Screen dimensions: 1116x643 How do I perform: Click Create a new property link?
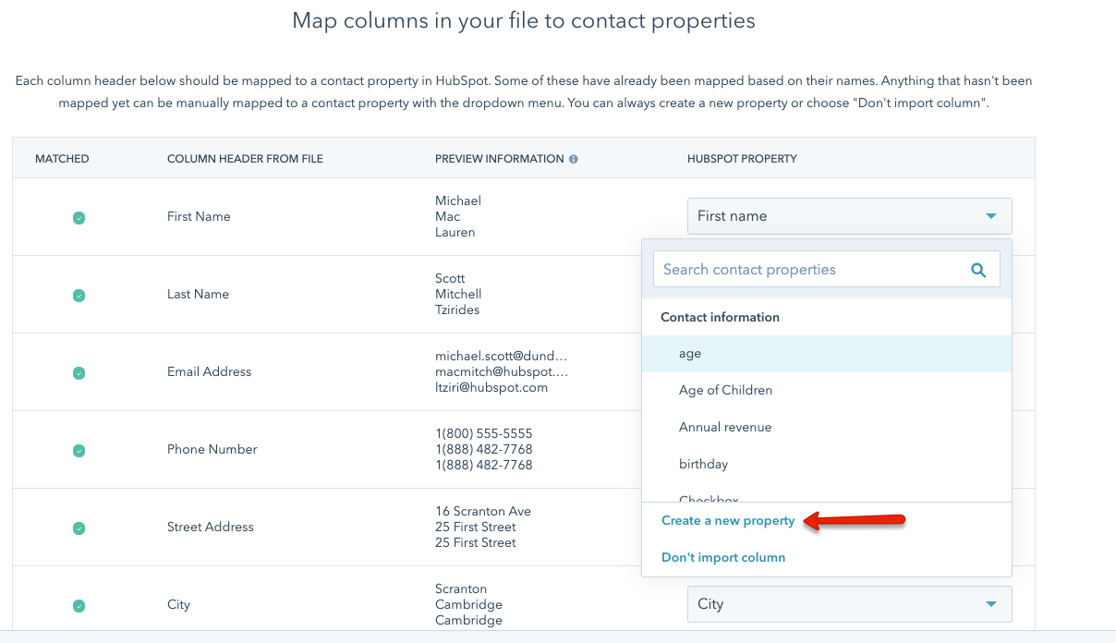click(x=728, y=521)
